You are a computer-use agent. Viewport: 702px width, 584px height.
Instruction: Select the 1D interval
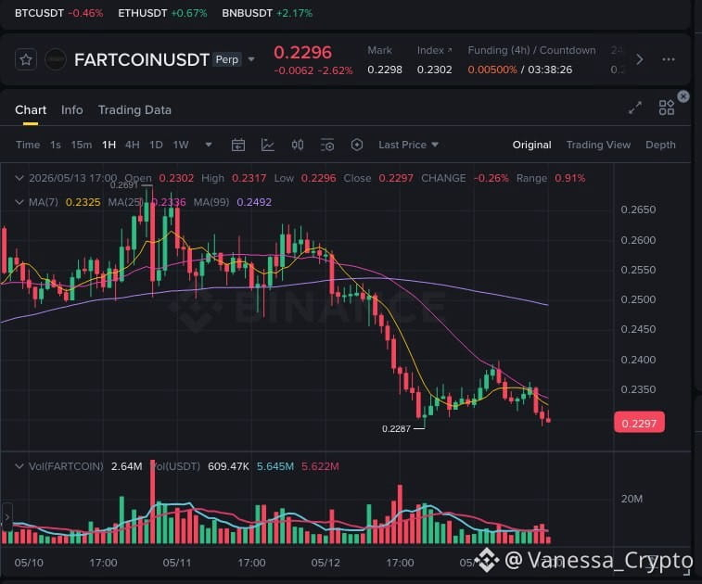156,145
